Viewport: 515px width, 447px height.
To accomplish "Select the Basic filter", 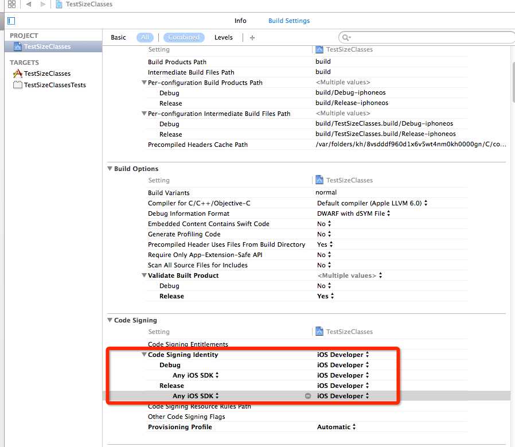I will 118,37.
